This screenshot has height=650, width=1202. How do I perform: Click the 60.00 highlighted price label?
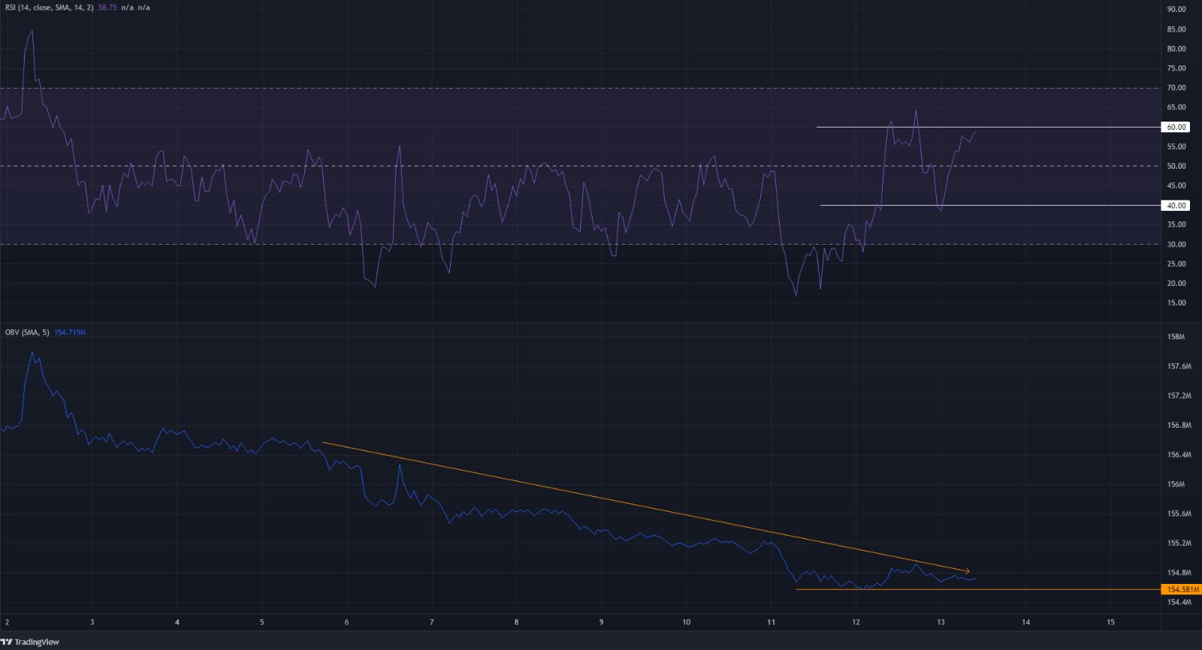[x=1176, y=128]
